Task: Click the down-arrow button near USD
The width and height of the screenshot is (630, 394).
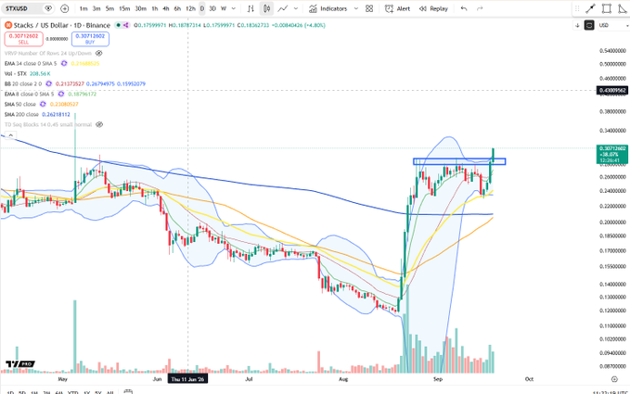Action: [577, 25]
